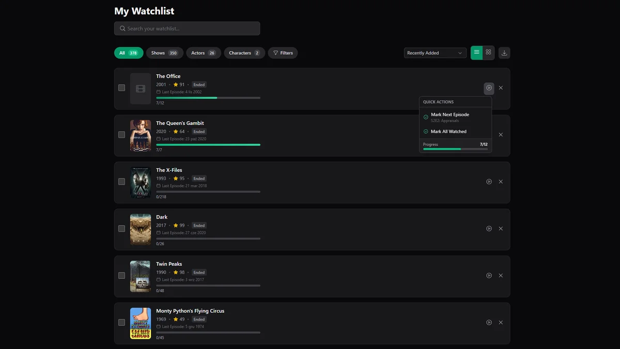Remove Twin Peaks from watchlist

pyautogui.click(x=501, y=276)
